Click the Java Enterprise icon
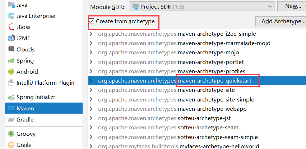Screen dimensions: 306x149 (11, 16)
